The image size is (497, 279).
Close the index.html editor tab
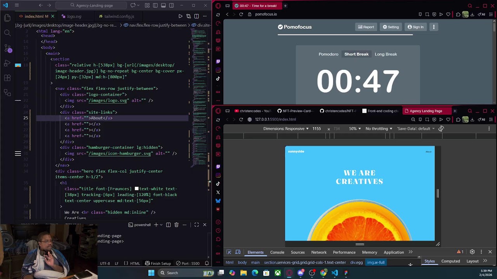(x=53, y=16)
